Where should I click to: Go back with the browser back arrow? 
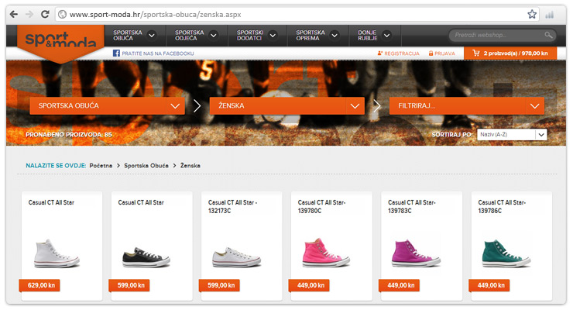pyautogui.click(x=13, y=14)
